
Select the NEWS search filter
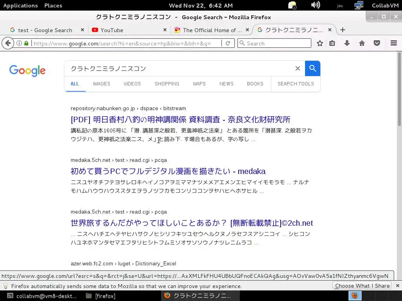click(227, 84)
